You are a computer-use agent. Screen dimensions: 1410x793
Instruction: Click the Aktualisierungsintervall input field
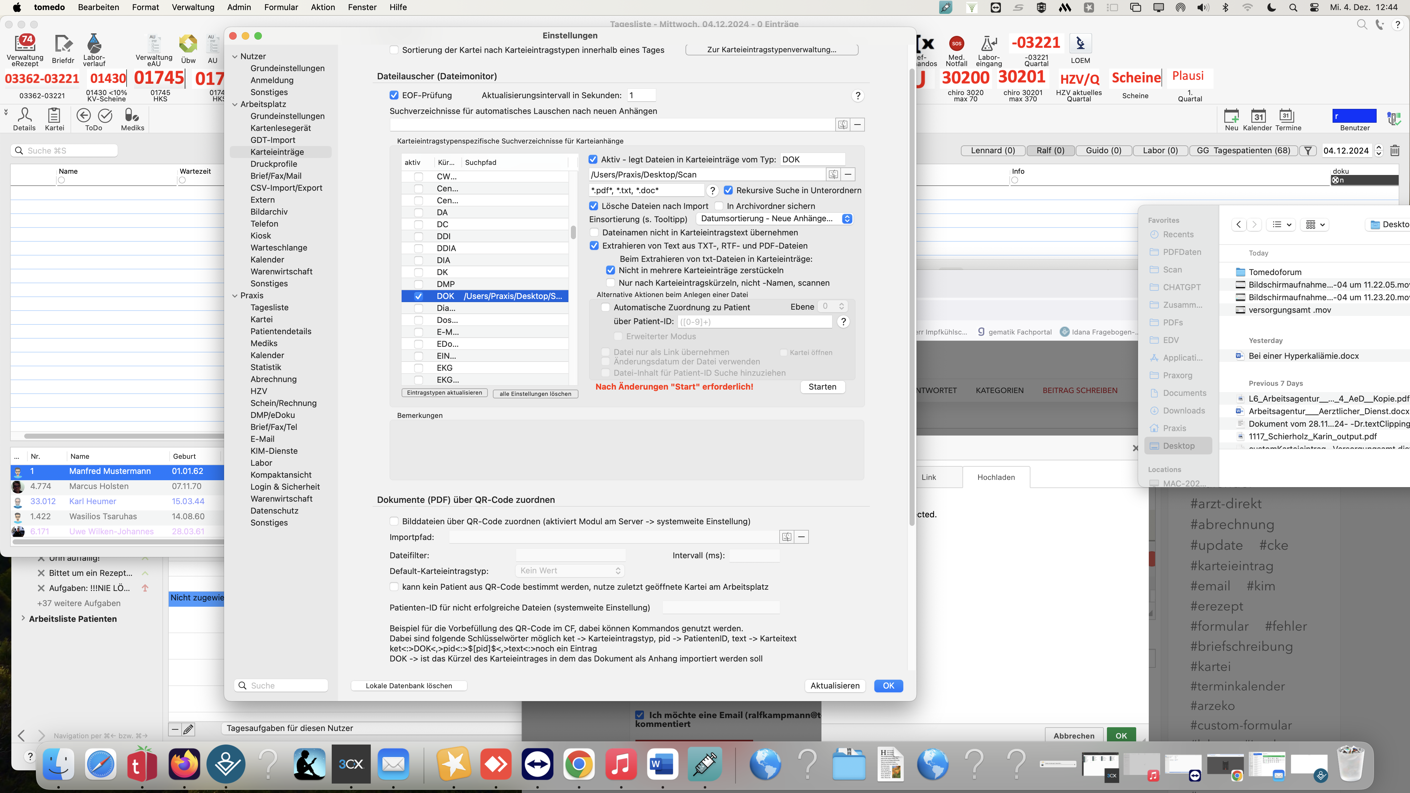coord(641,95)
